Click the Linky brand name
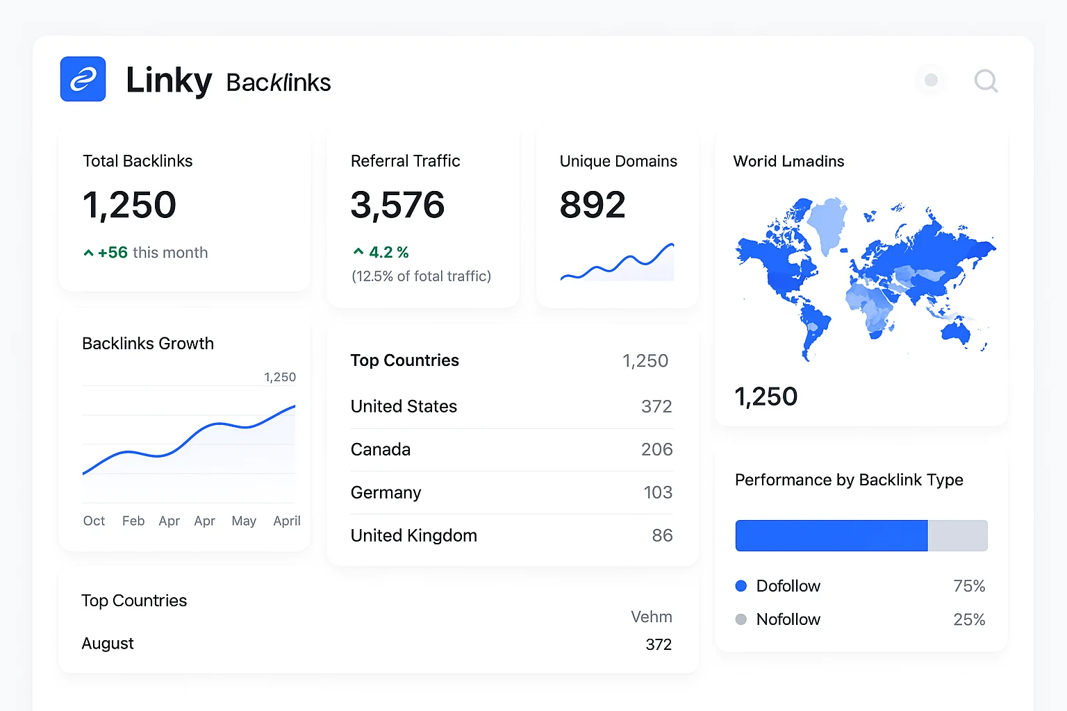The width and height of the screenshot is (1067, 711). tap(169, 81)
